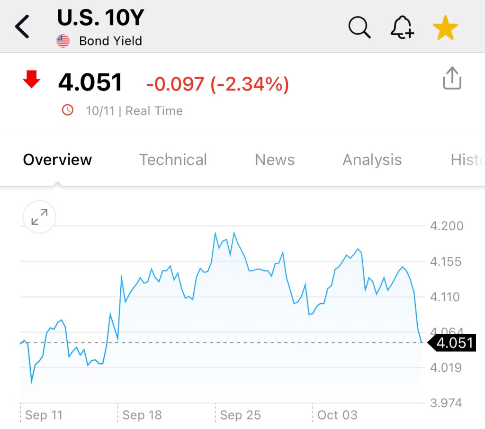This screenshot has height=429, width=485.
Task: Tap the U.S. 10Y title
Action: 100,18
